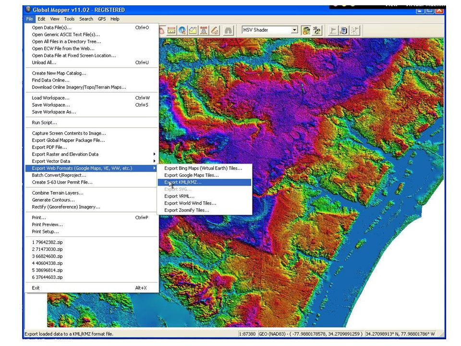Open recent file 2 71473030.zip

[x=91, y=249]
